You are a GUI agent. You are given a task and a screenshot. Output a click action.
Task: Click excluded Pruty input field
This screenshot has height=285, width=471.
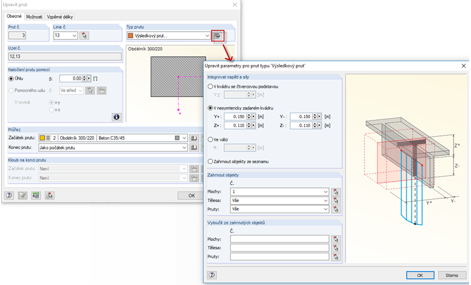(280, 257)
